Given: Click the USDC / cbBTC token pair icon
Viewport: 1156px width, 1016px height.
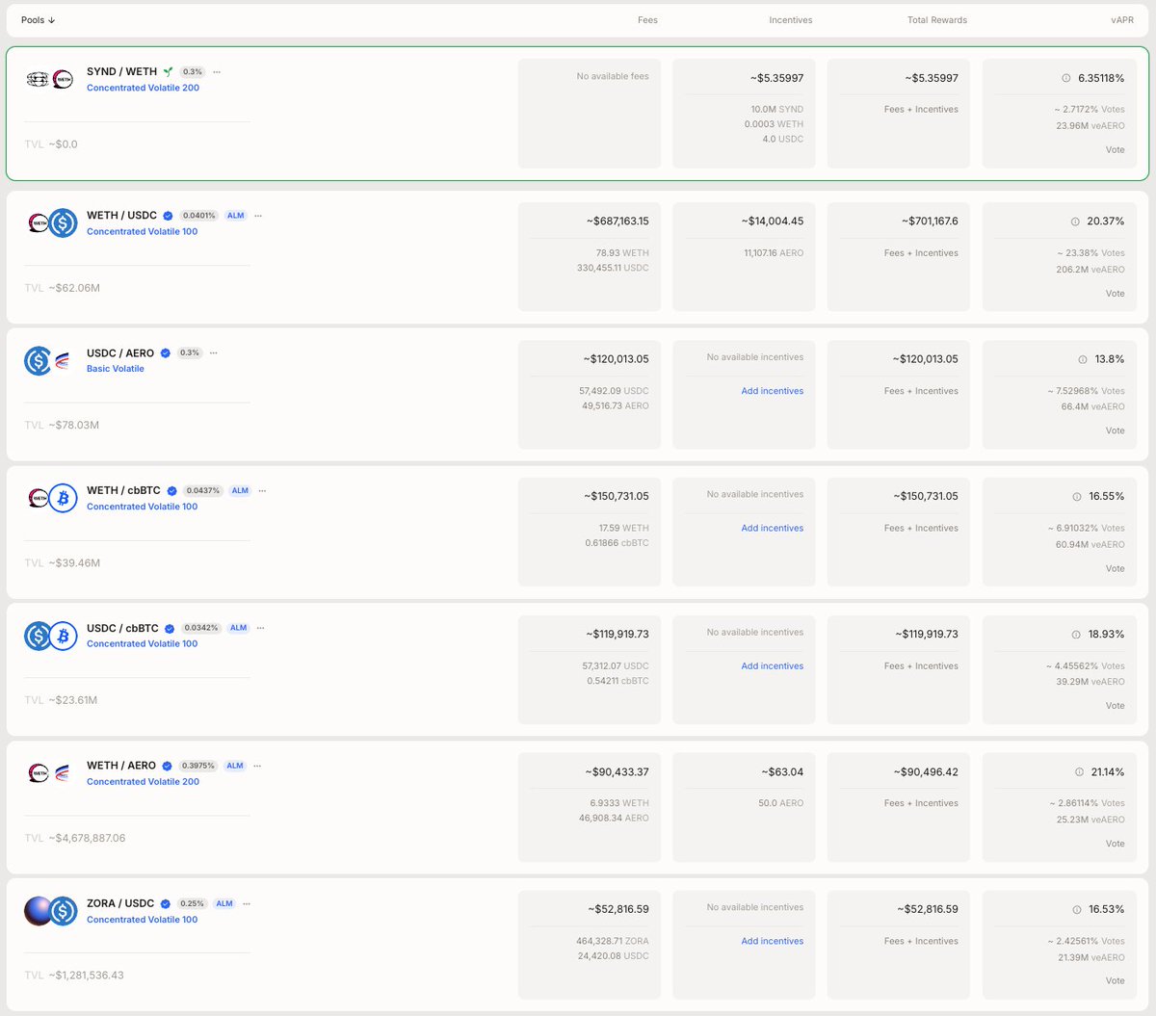Looking at the screenshot, I should pos(50,636).
